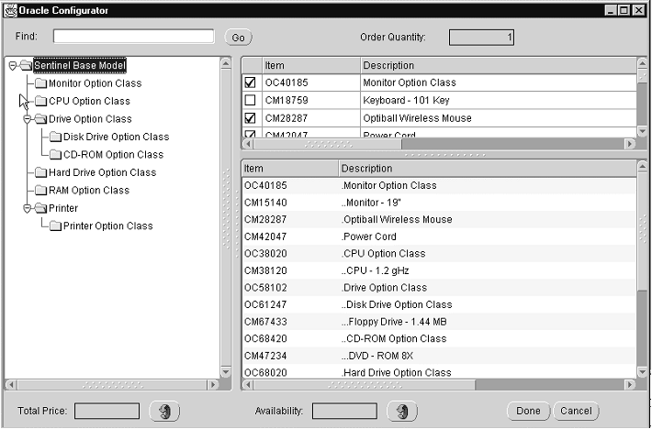This screenshot has height=429, width=652.
Task: Click the CPU Option Class folder icon
Action: [x=40, y=101]
